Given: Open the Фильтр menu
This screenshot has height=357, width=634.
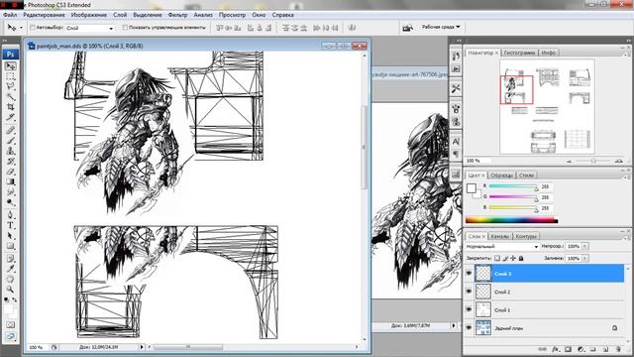Looking at the screenshot, I should point(177,15).
